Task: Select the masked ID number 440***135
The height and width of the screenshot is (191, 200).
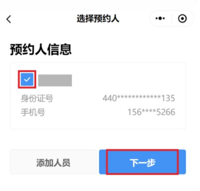Action: point(139,98)
